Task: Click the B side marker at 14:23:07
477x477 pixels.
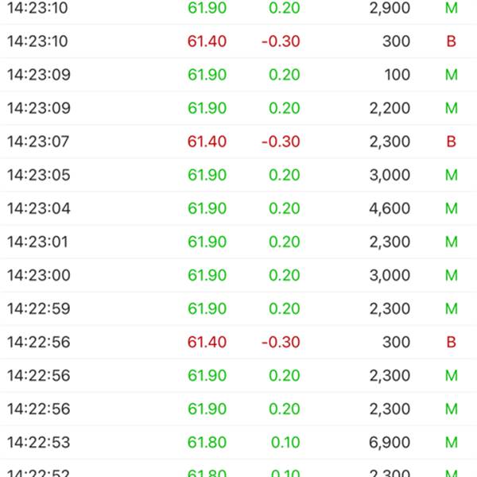Action: tap(452, 142)
